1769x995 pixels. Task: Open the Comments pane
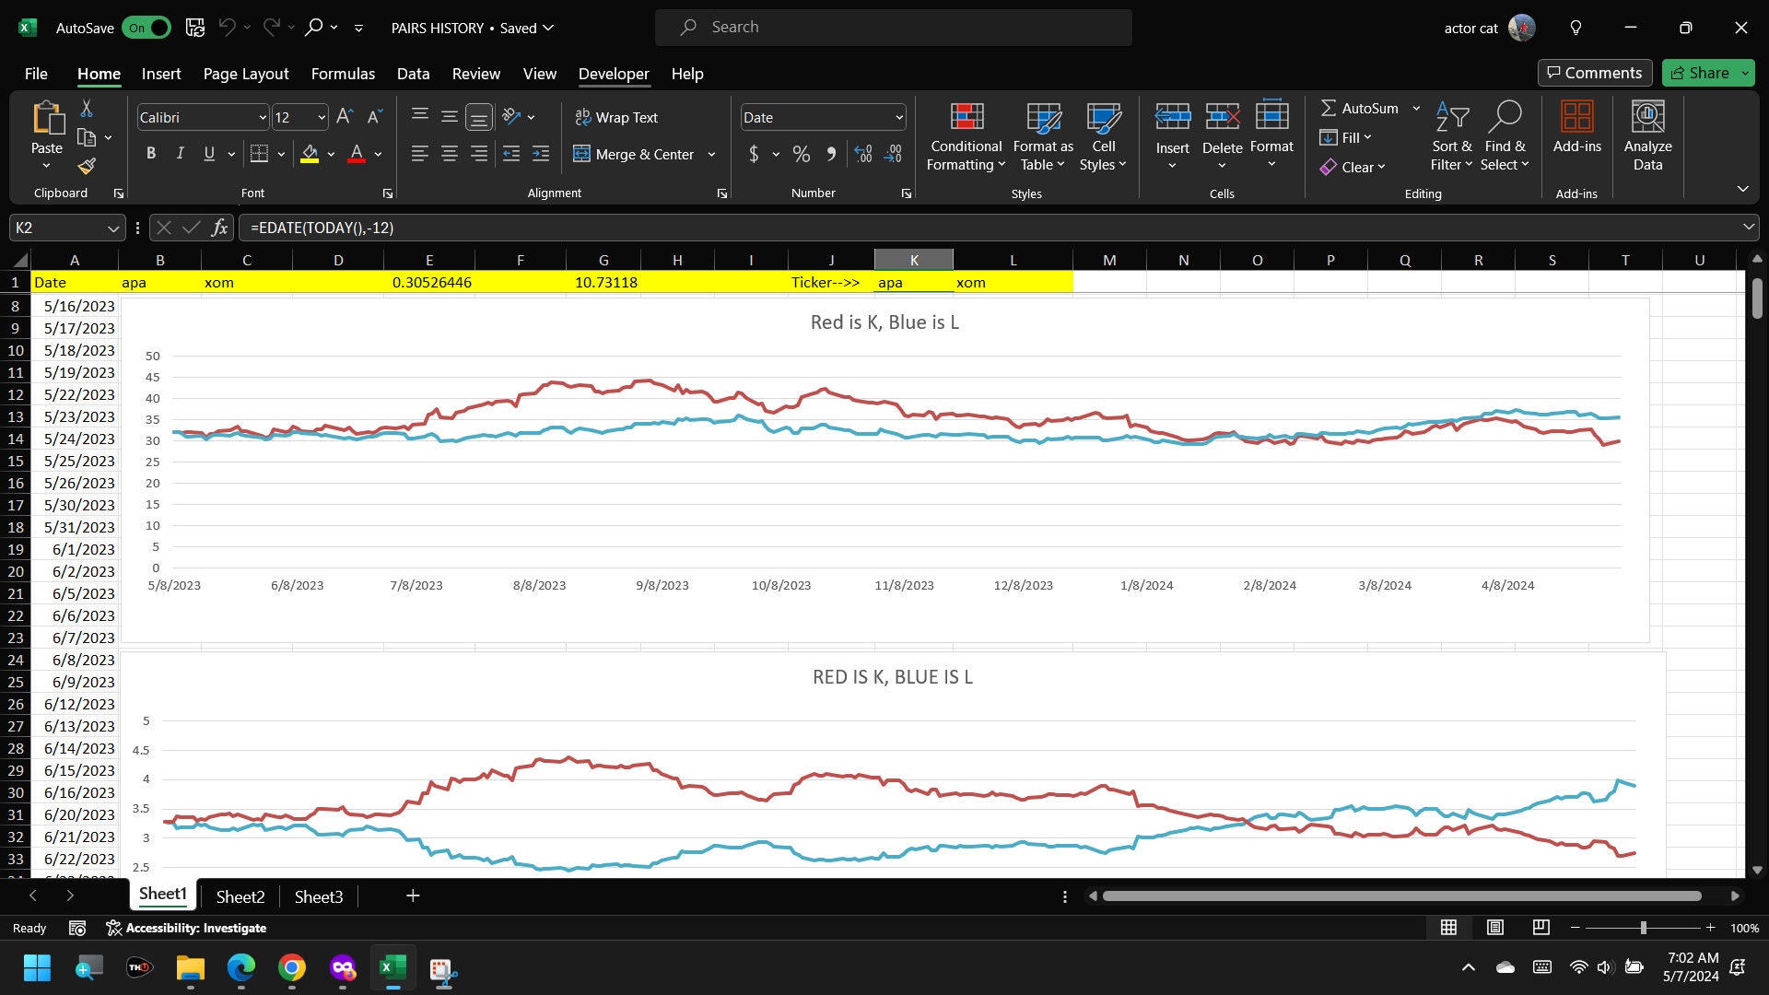click(1595, 73)
